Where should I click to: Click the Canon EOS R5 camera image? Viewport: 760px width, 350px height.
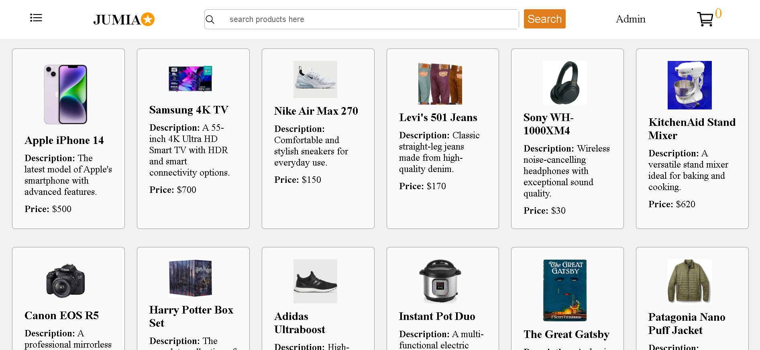(x=65, y=281)
